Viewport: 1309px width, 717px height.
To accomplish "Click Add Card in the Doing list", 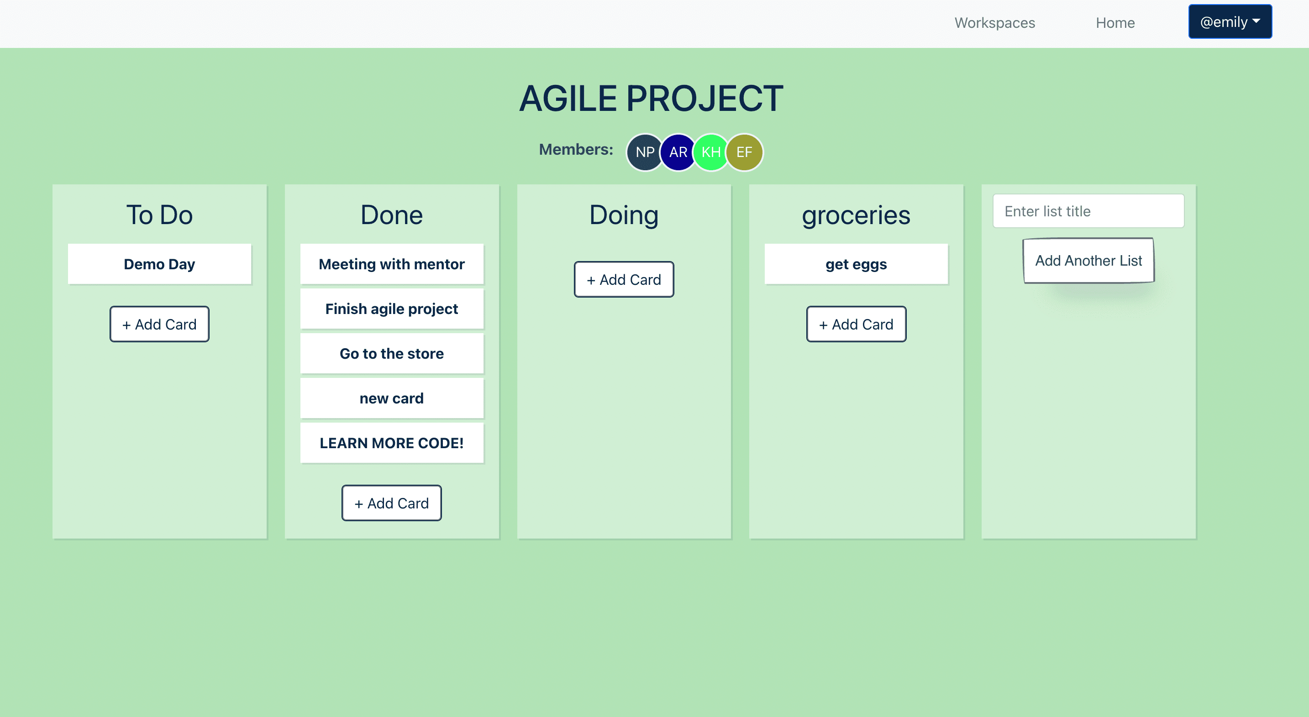I will [624, 279].
